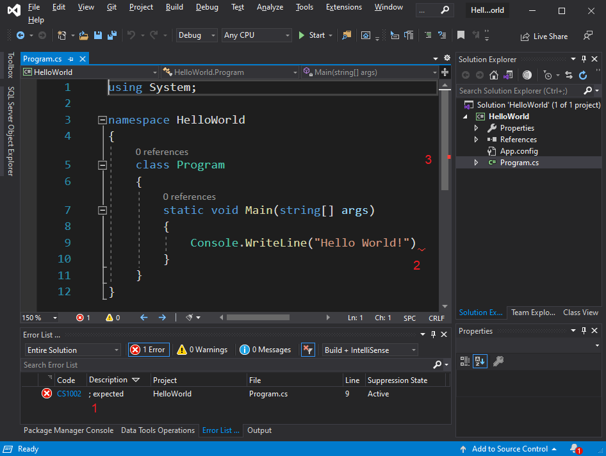Collapse the namespace HelloWorld code block
This screenshot has width=606, height=456.
coord(102,120)
